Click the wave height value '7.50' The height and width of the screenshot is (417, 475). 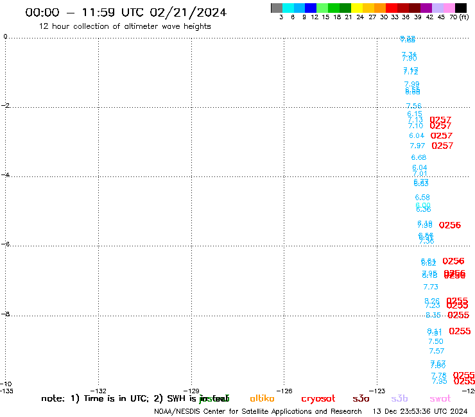click(436, 341)
